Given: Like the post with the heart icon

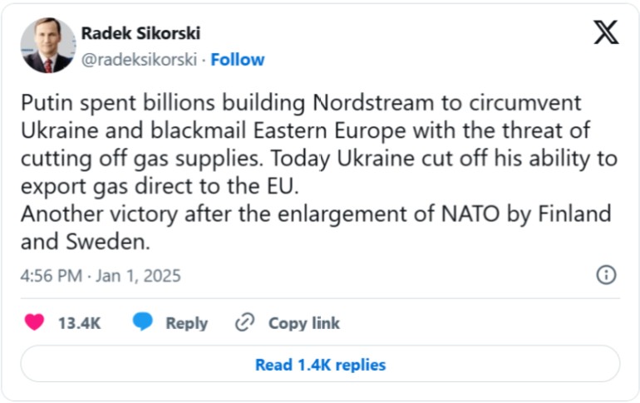Looking at the screenshot, I should point(34,323).
